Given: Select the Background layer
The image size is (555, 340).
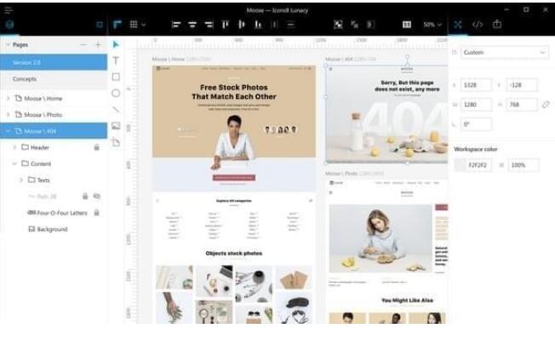Looking at the screenshot, I should point(54,229).
